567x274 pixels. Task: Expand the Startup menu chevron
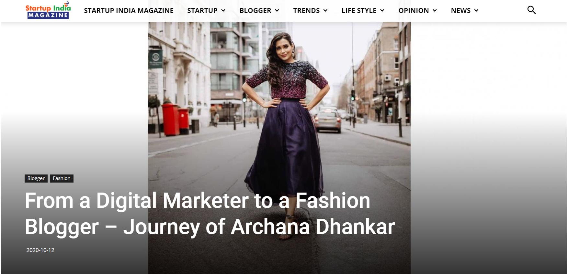[223, 11]
